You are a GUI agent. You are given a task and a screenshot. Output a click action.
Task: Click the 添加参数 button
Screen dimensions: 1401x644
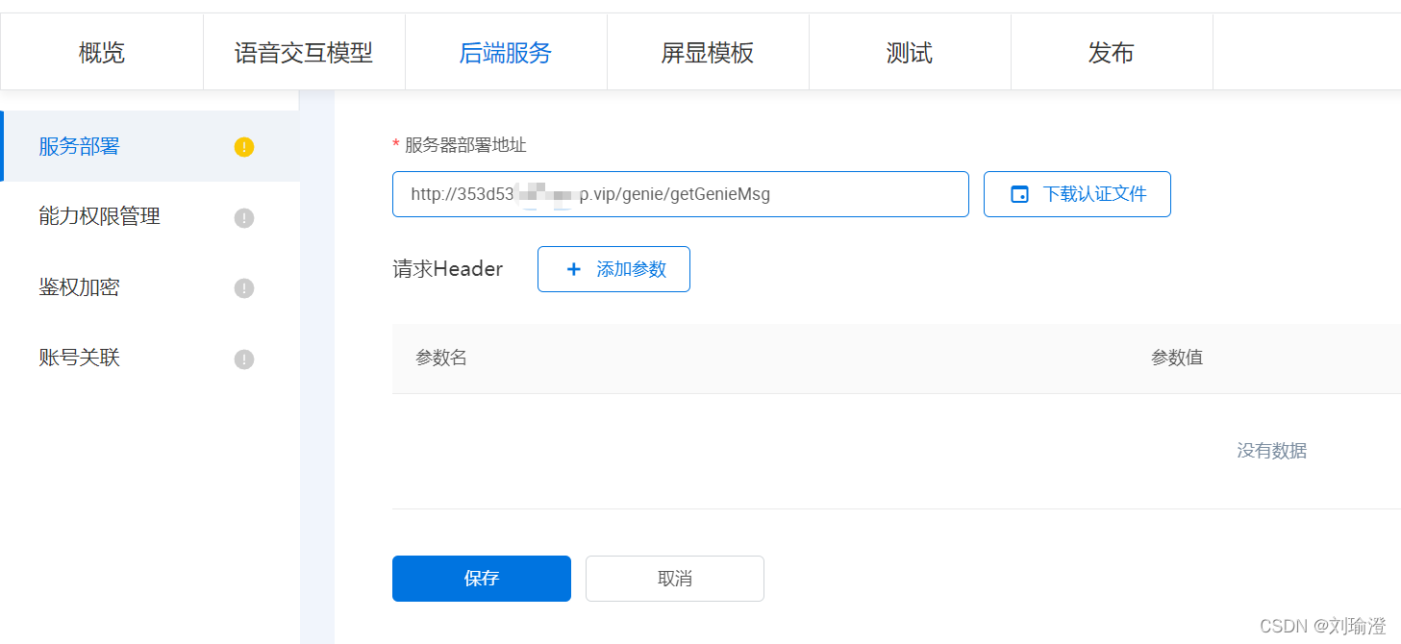point(613,269)
